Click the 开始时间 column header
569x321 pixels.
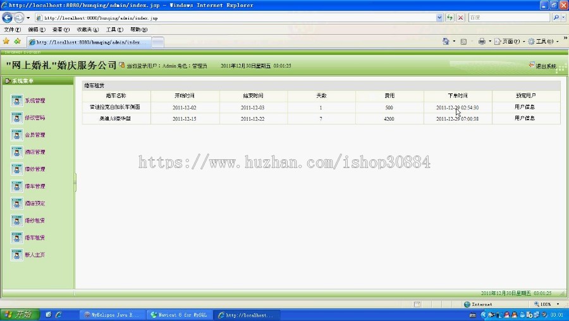(185, 96)
